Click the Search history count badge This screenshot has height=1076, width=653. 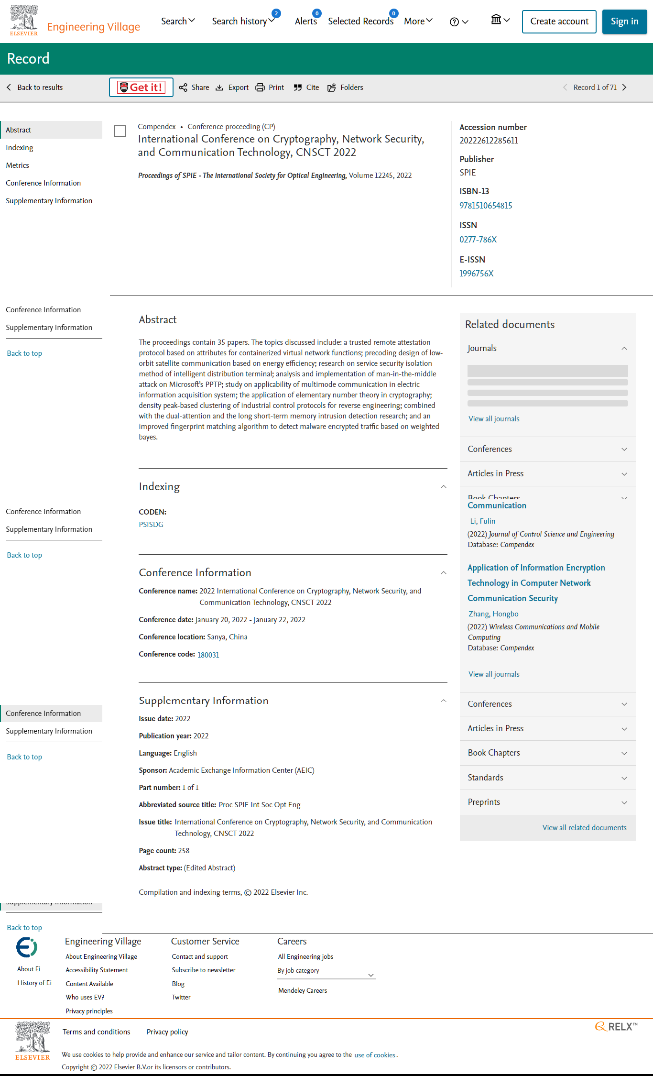[276, 13]
